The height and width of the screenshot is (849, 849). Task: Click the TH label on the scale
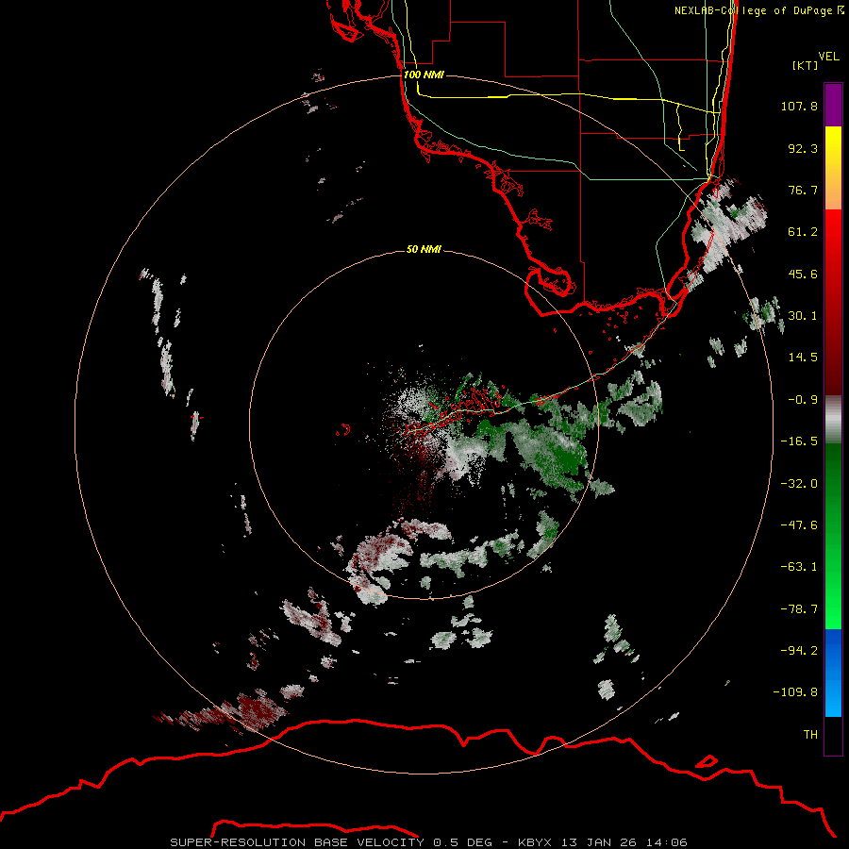coord(810,734)
